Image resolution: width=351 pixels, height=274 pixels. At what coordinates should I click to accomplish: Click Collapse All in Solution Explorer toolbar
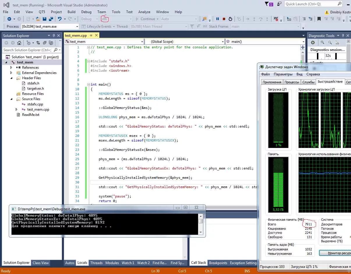tap(44, 43)
